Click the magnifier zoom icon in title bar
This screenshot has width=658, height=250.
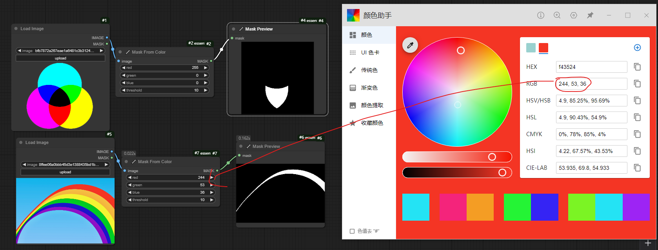coord(557,15)
